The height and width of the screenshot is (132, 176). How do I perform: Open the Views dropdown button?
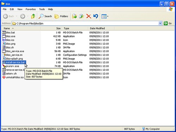(x=105, y=17)
